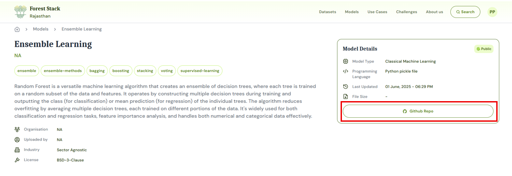The image size is (512, 176).
Task: Click the Model Type chip icon
Action: click(345, 61)
